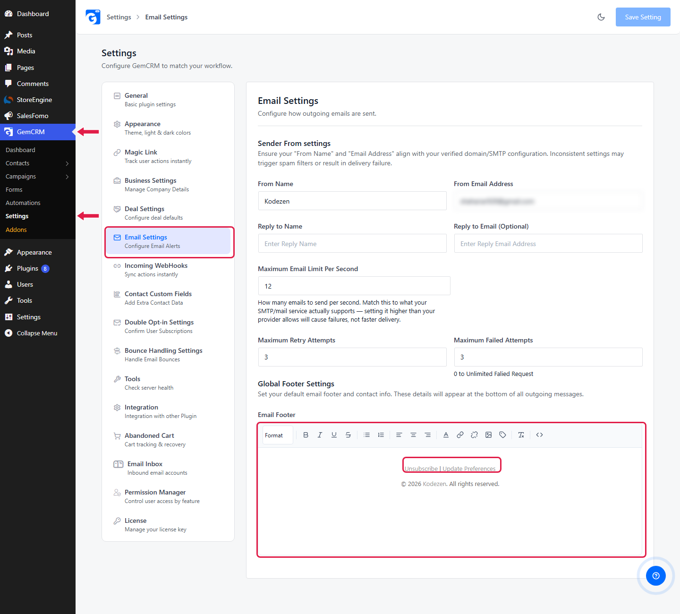
Task: Open help widget button
Action: click(x=656, y=576)
